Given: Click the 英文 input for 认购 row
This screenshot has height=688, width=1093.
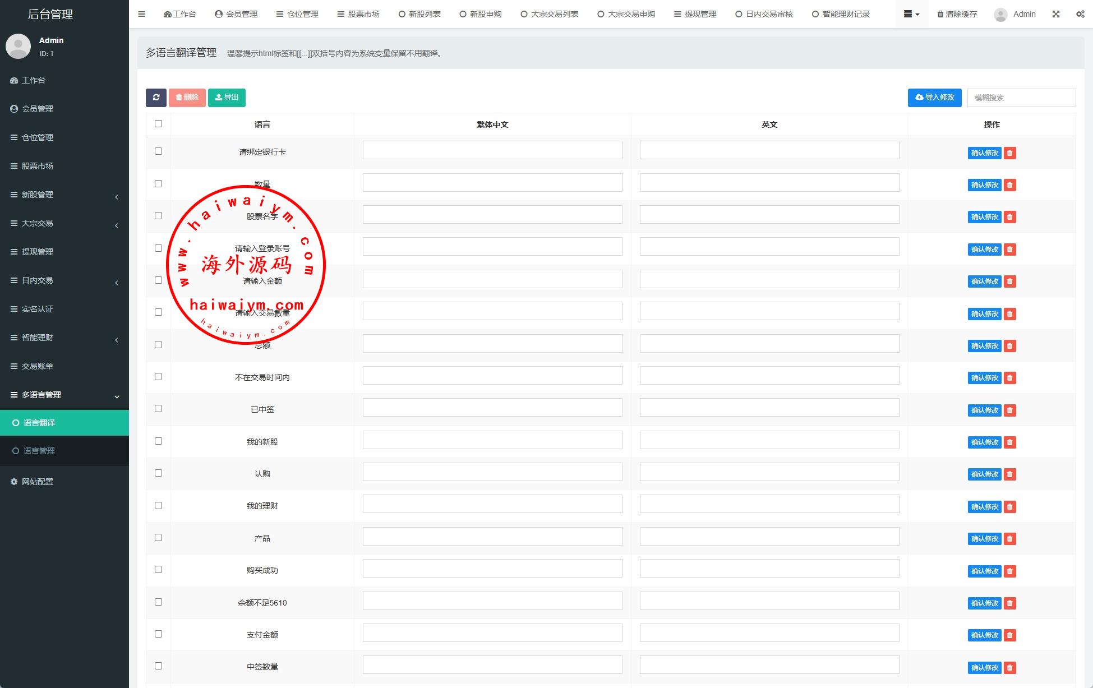Looking at the screenshot, I should pos(769,472).
